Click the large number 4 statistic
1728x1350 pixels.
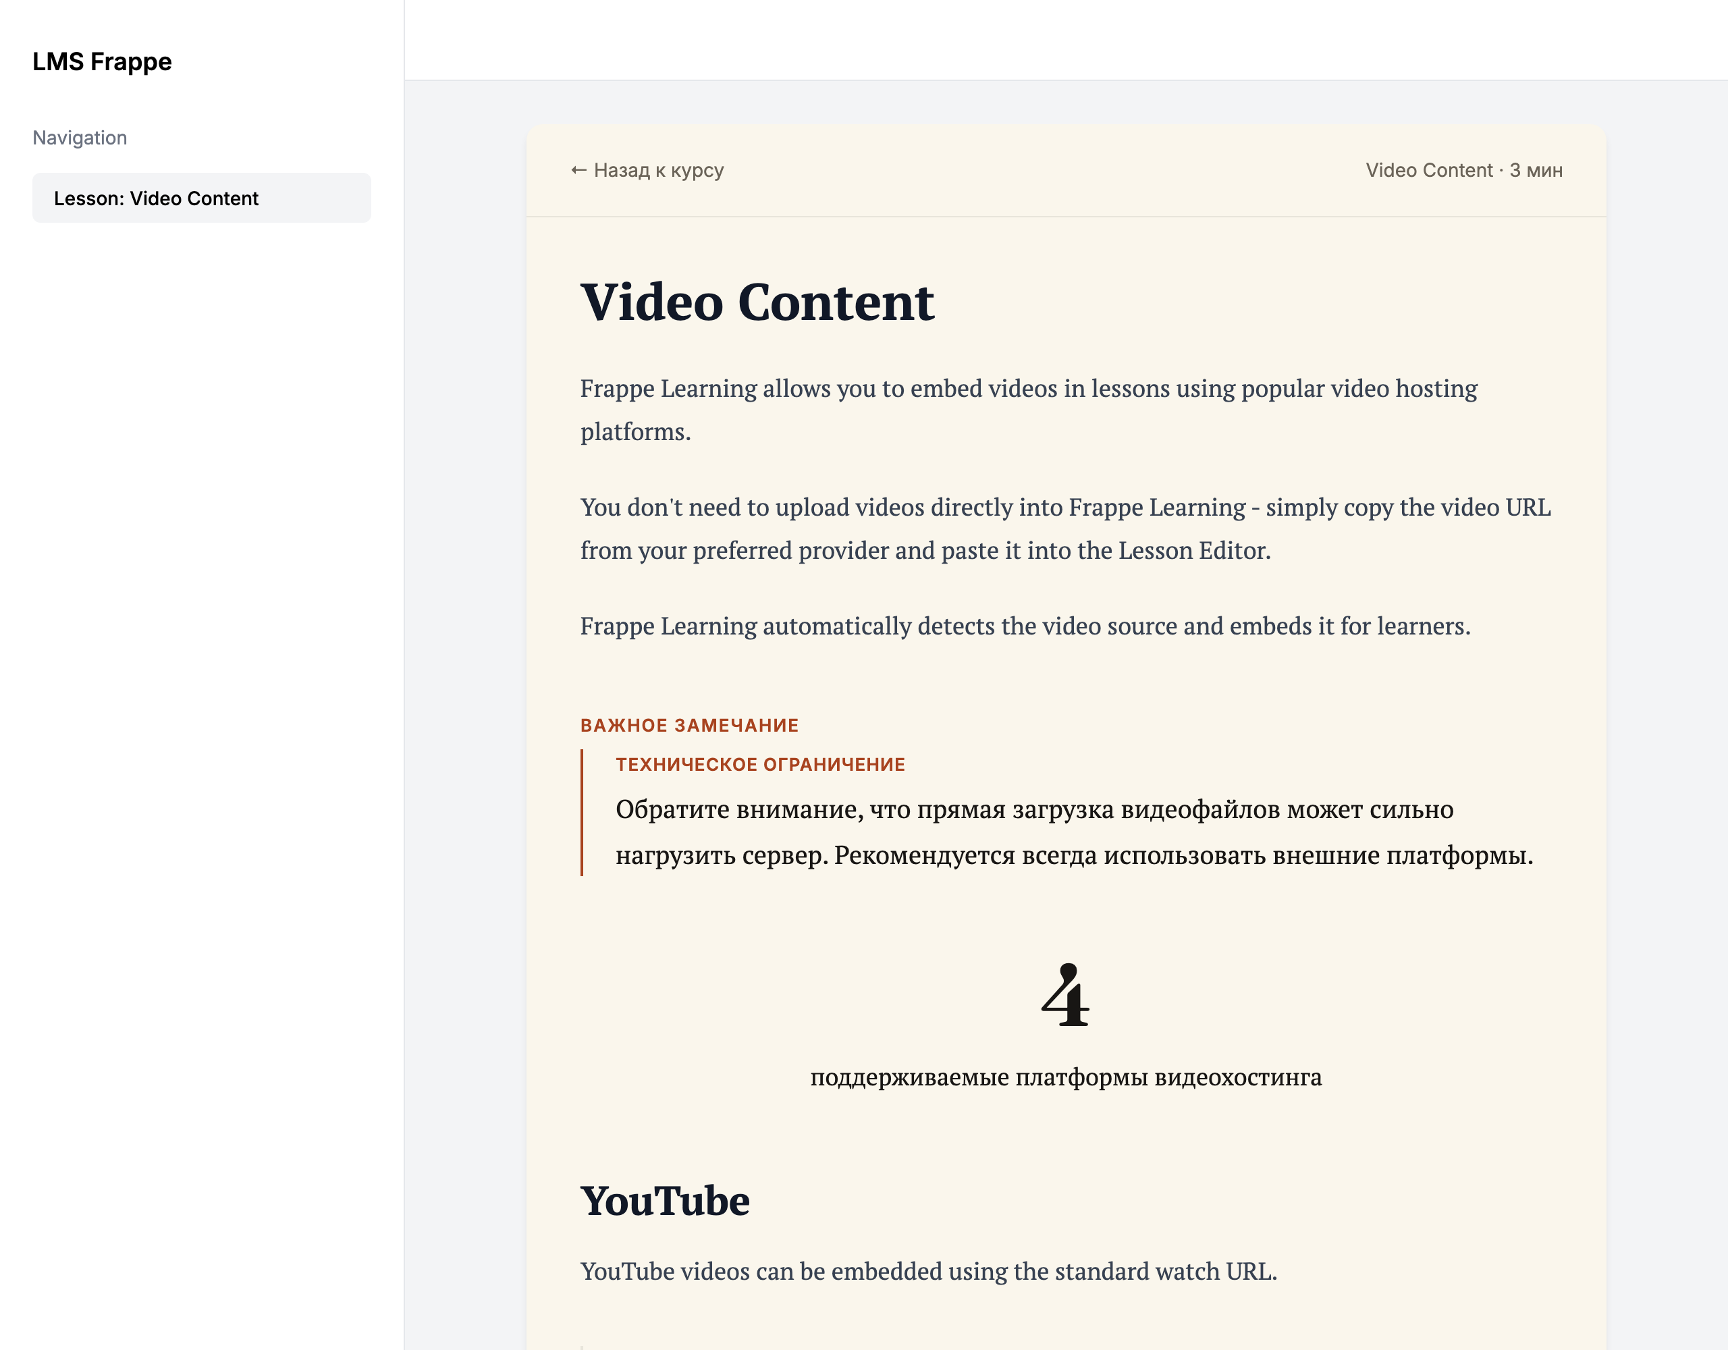click(x=1066, y=995)
